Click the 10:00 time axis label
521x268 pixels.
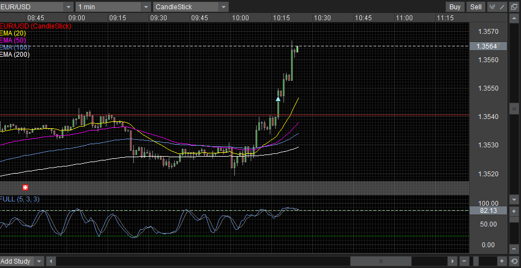click(x=240, y=18)
